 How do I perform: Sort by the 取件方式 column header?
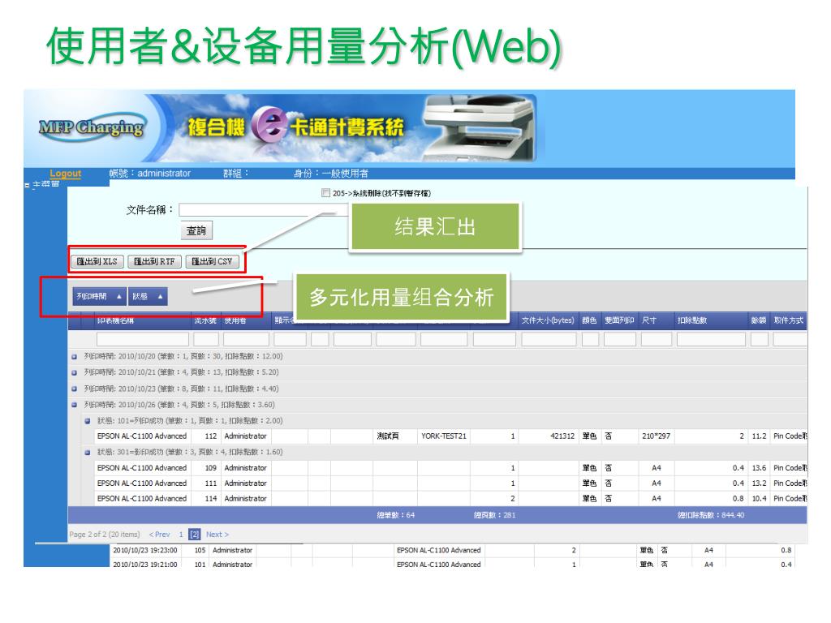point(788,320)
